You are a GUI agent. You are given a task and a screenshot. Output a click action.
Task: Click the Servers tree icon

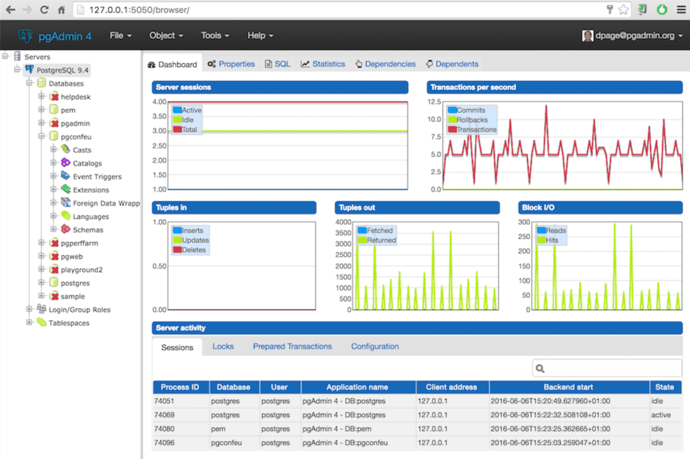17,56
